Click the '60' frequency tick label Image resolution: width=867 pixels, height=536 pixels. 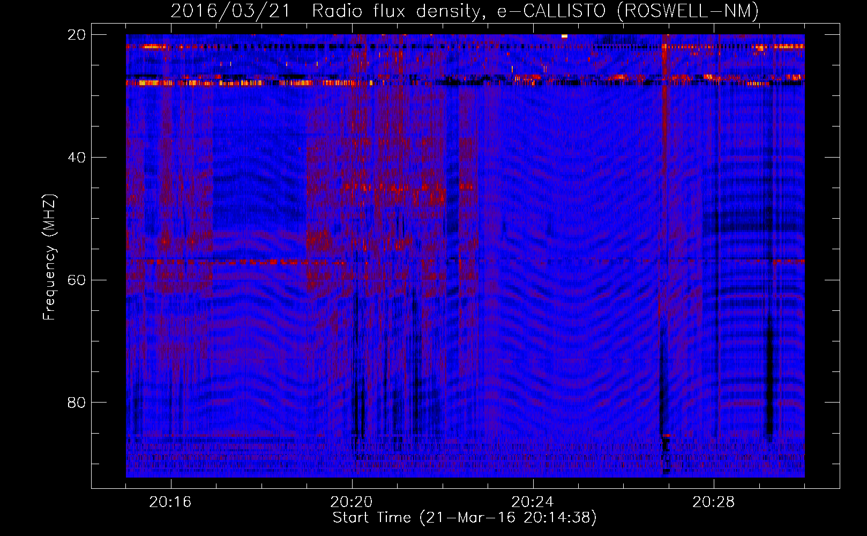[77, 280]
